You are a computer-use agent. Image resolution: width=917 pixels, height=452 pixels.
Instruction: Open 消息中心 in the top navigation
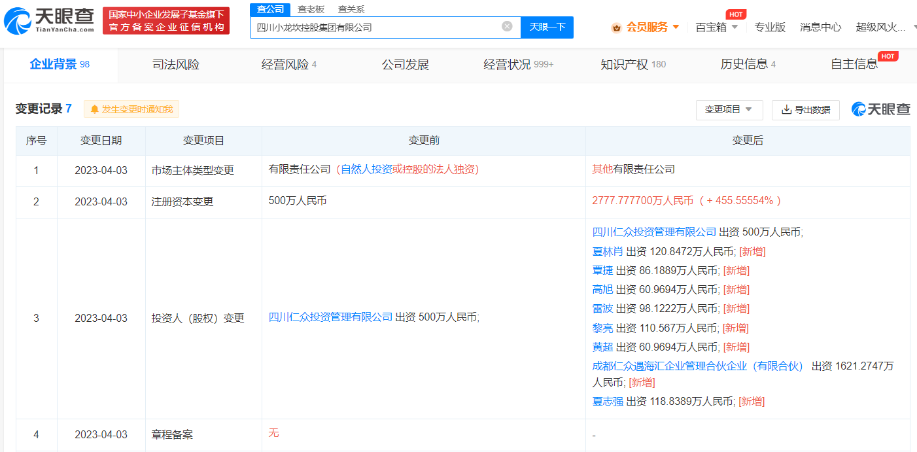(x=821, y=27)
